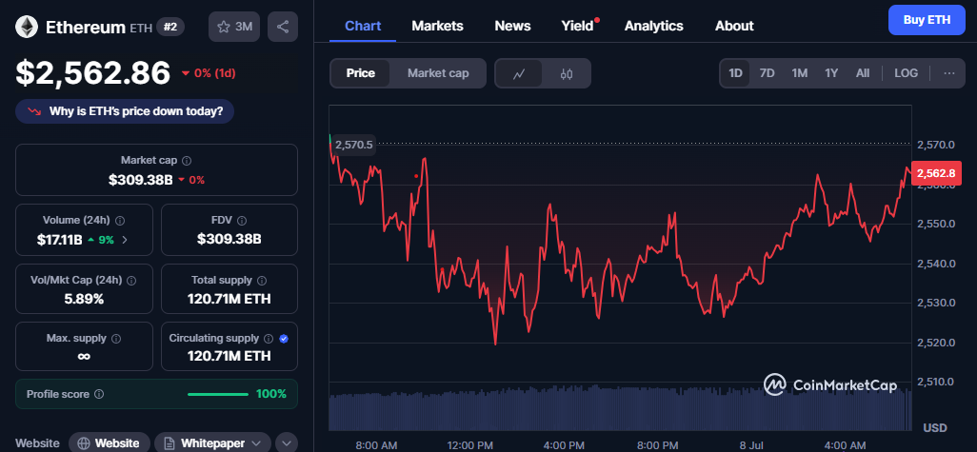Show Total supply info icon
977x452 pixels.
click(262, 280)
